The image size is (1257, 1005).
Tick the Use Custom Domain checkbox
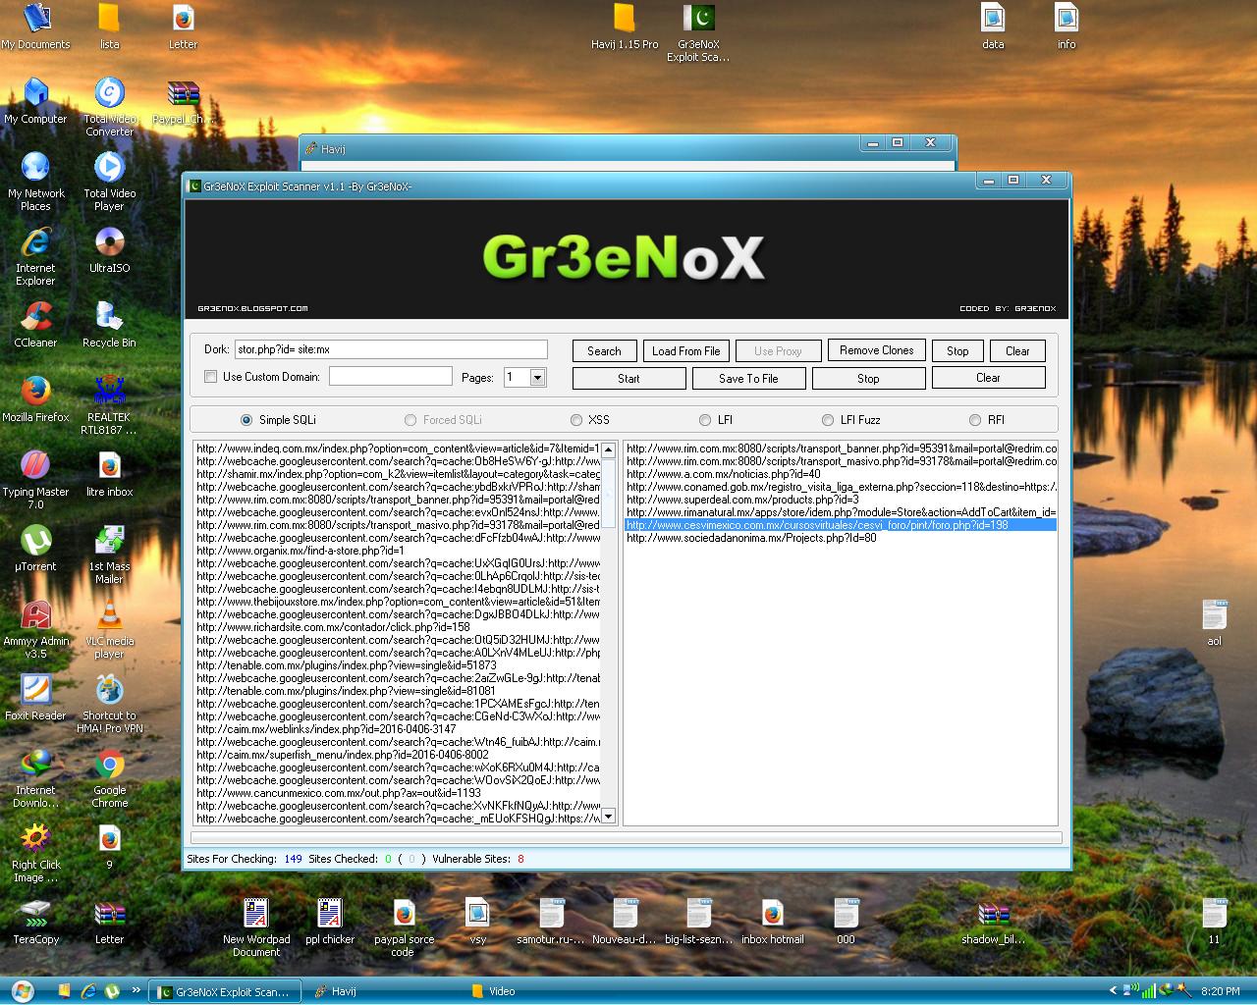[x=210, y=377]
